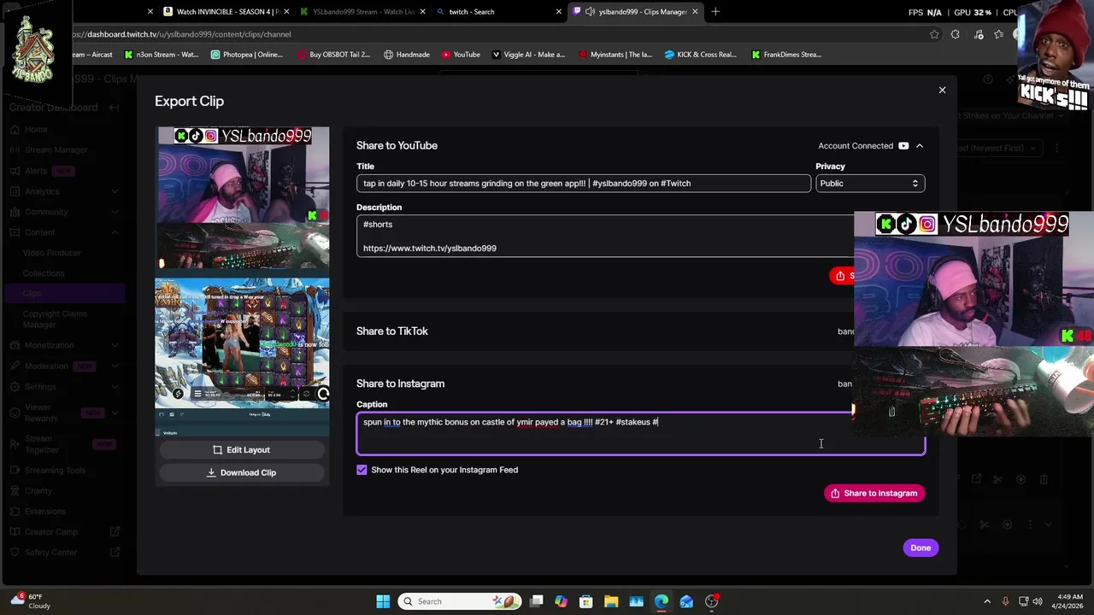Open Edit Layout for the clip
The image size is (1094, 615).
pyautogui.click(x=242, y=450)
